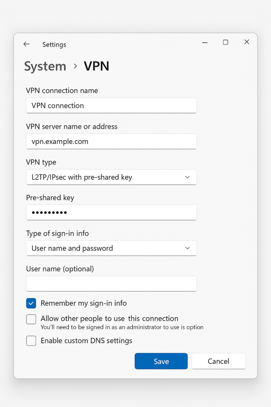
Task: Click the VPN type dropdown chevron
Action: (x=187, y=177)
